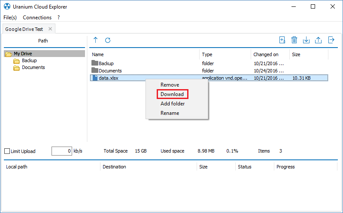Click the 8.98 MB used space value
This screenshot has height=213, width=343.
206,151
